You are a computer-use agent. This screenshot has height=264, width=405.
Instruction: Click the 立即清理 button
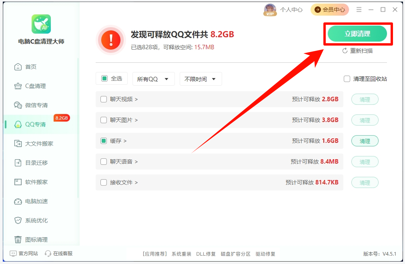(x=357, y=34)
